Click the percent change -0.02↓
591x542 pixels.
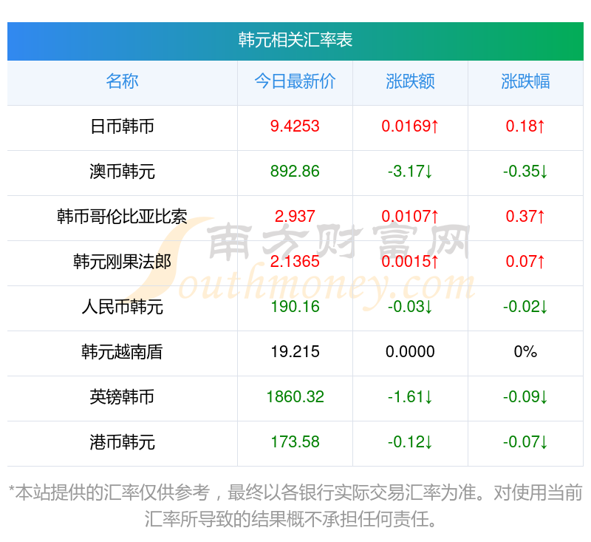(x=525, y=307)
